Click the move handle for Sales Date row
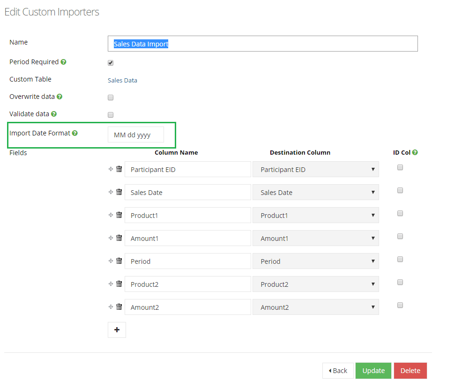Screen dimensions: 462x381 click(111, 192)
